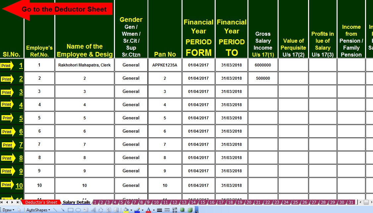Apply the Line Color brush
The height and width of the screenshot is (213, 373).
coord(137,210)
